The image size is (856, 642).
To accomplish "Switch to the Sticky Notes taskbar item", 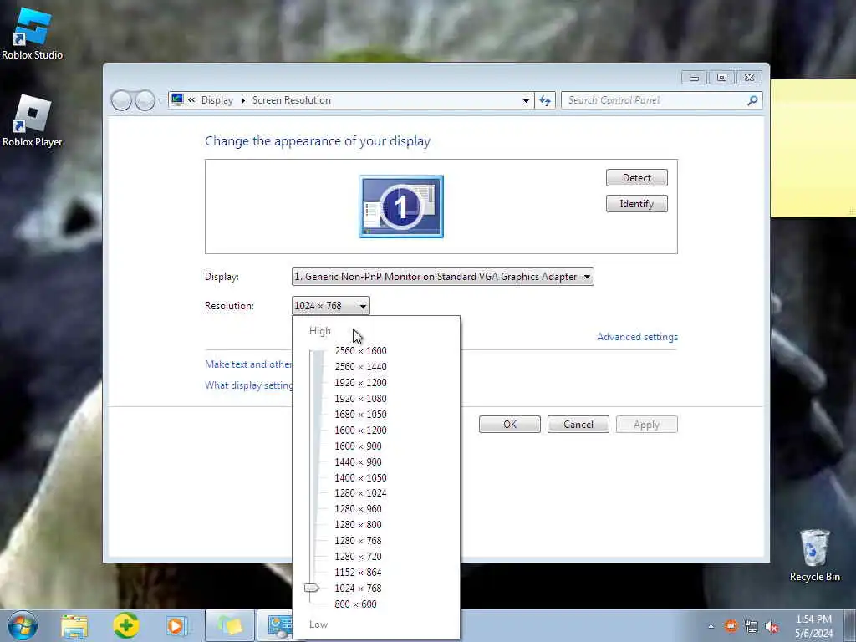I will 230,625.
